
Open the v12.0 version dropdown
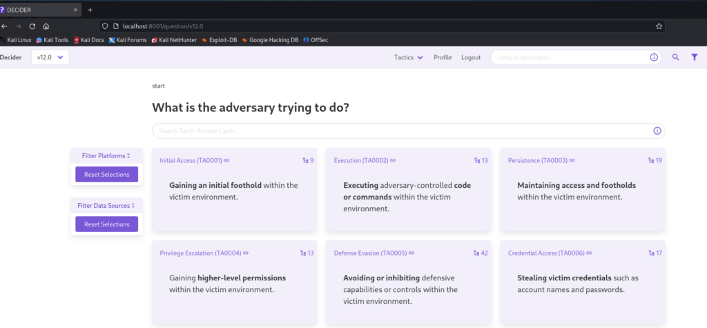(x=50, y=57)
